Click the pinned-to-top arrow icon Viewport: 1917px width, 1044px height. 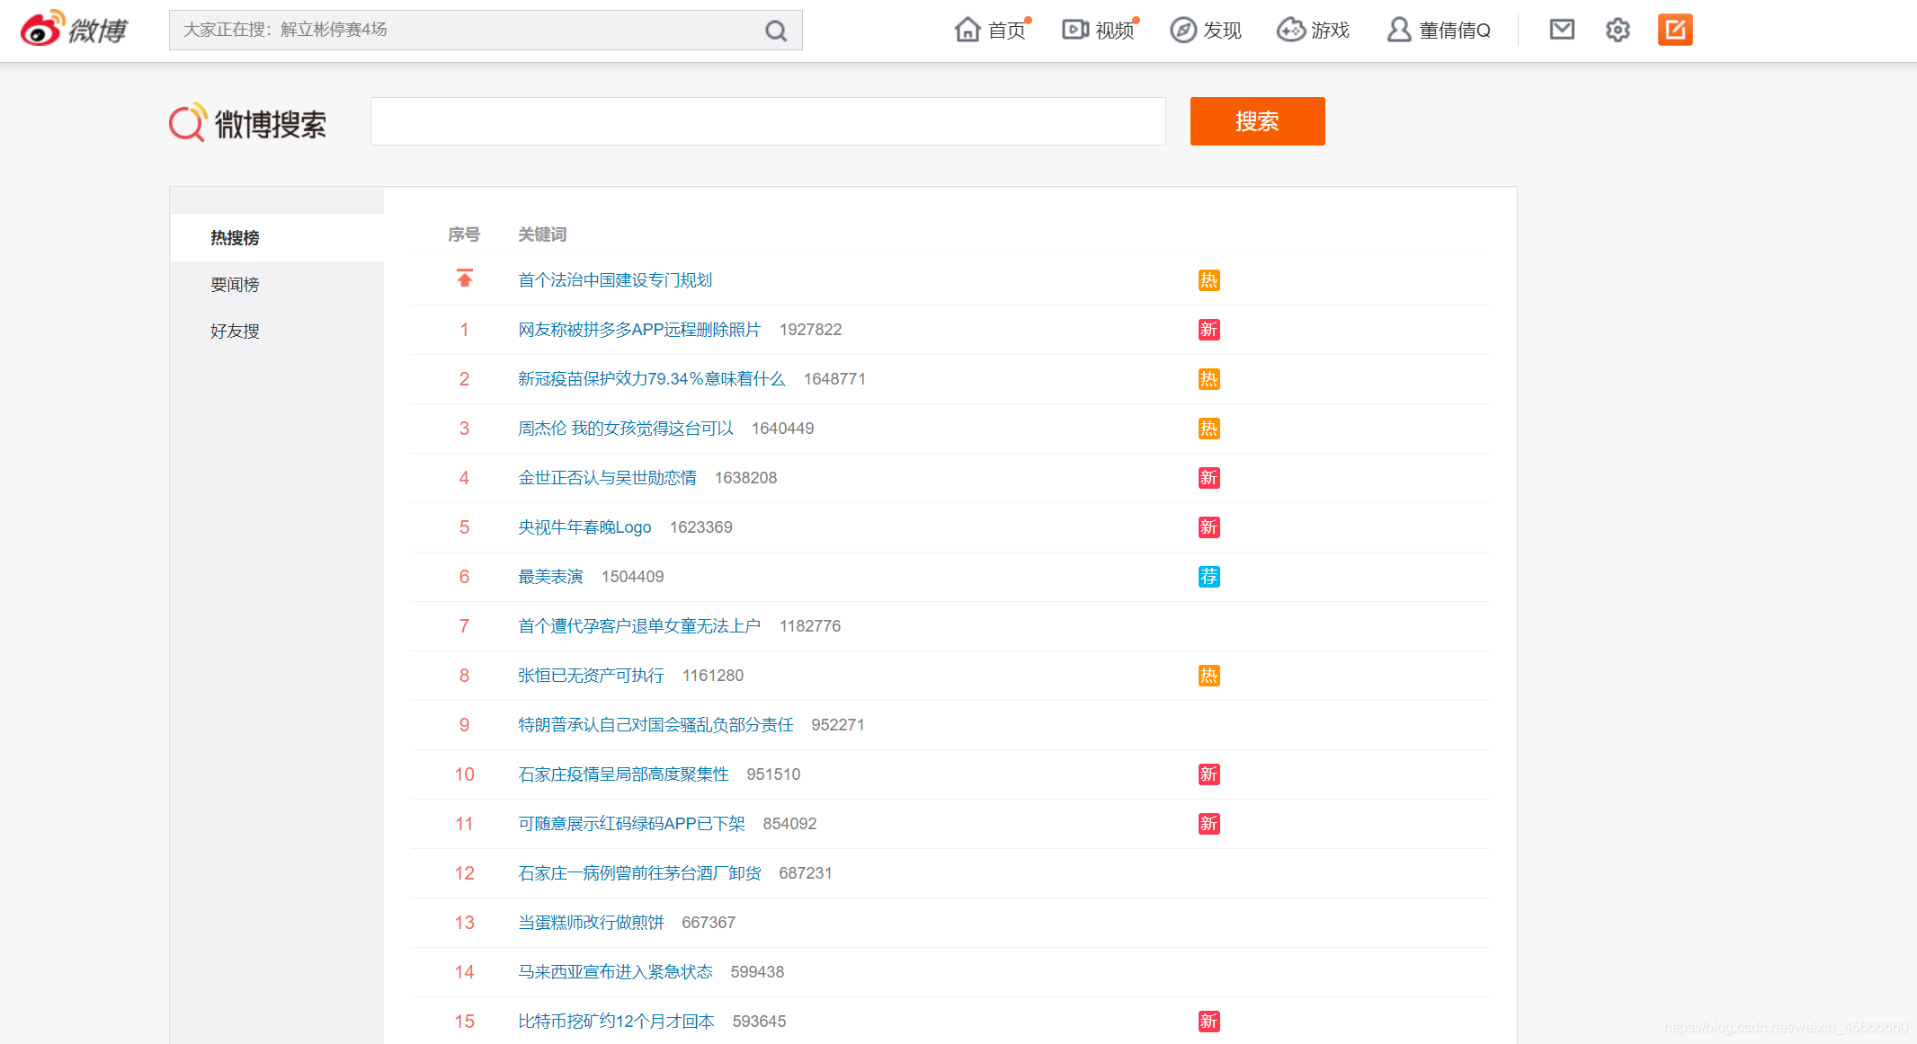coord(464,279)
